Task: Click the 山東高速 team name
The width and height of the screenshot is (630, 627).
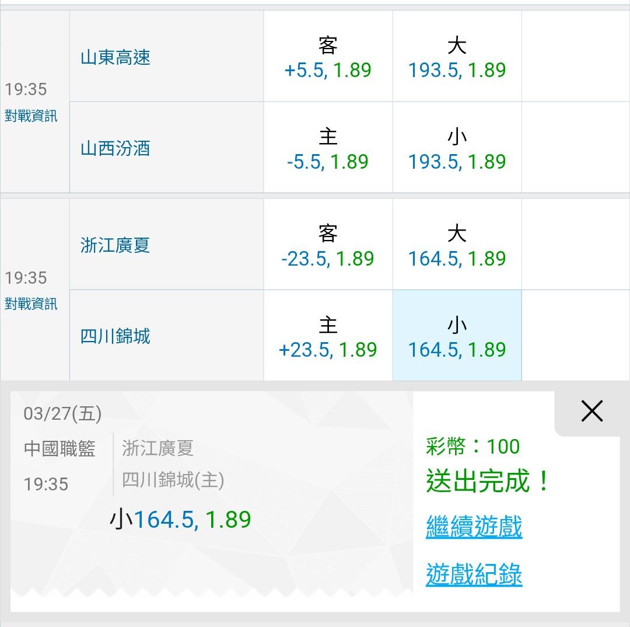Action: click(x=116, y=57)
